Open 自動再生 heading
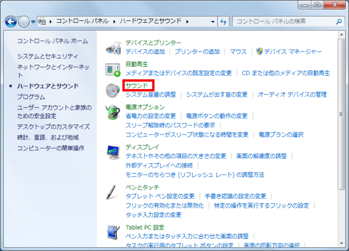The height and width of the screenshot is (251, 349). 136,64
